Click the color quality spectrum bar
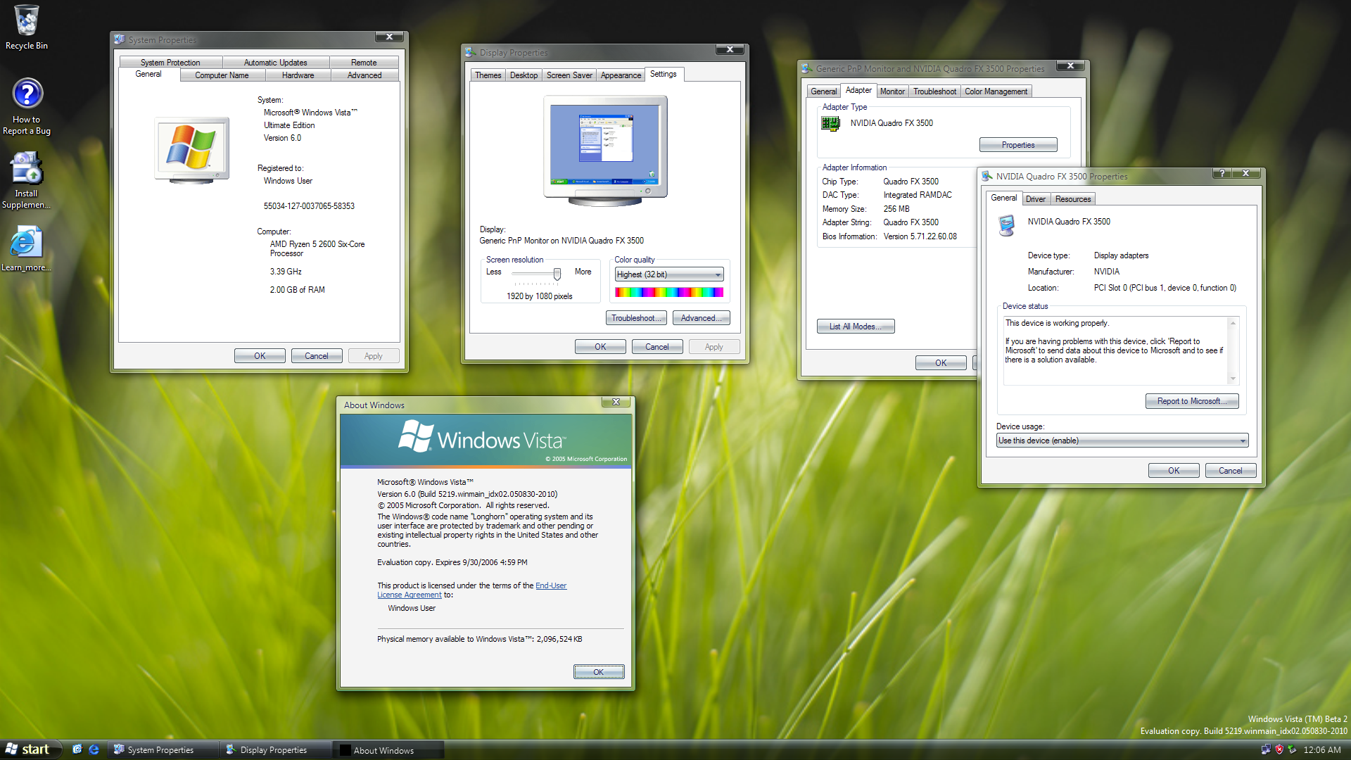 669,292
